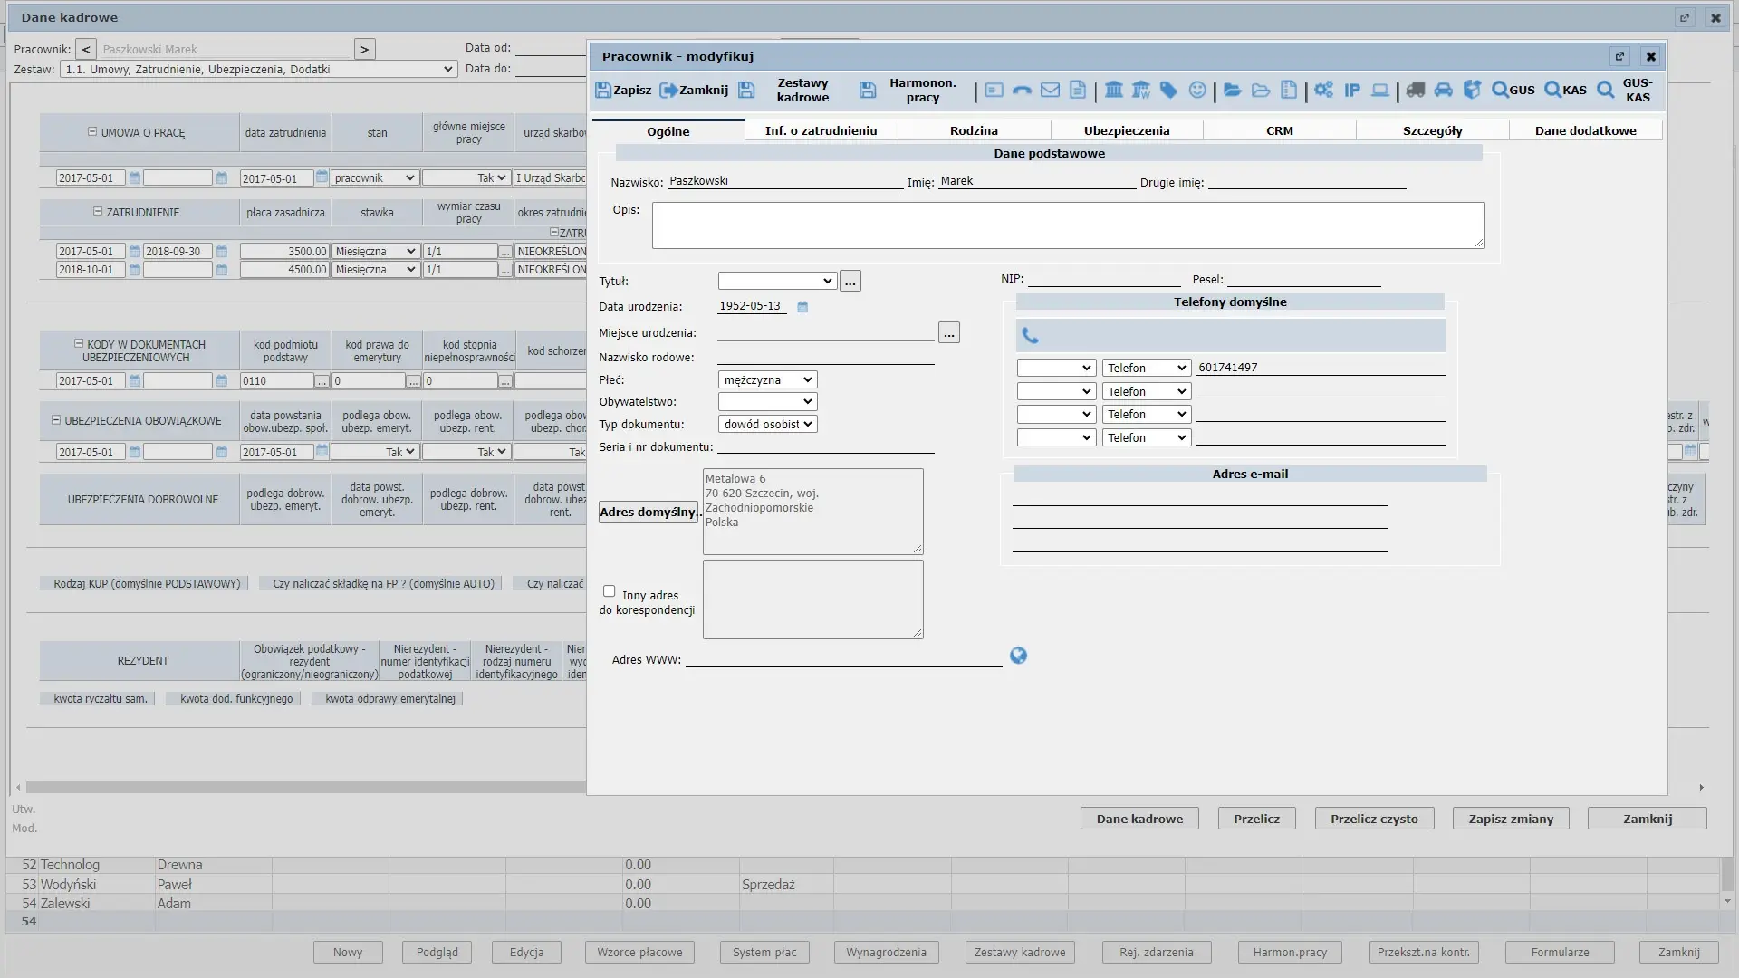Enable Inny adres do korespondencji checkbox
This screenshot has height=978, width=1739.
[609, 591]
